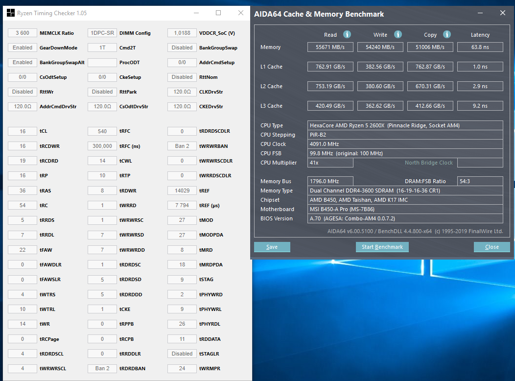Minimize the AIDA64 benchmark window
Image resolution: width=515 pixels, height=381 pixels.
tap(480, 13)
